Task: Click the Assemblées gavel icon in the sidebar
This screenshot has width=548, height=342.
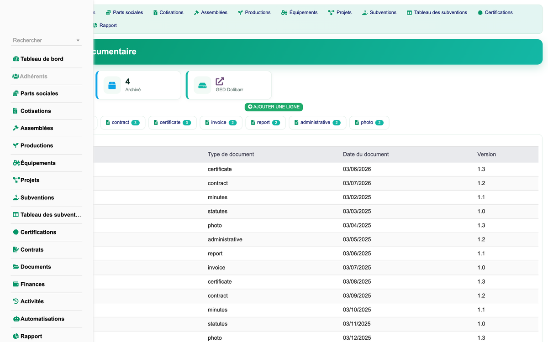Action: (x=16, y=128)
